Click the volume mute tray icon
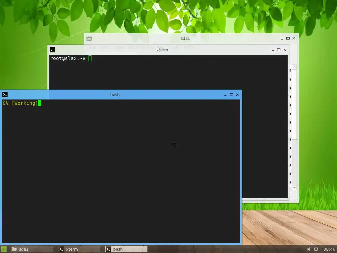The image size is (337, 253). pyautogui.click(x=309, y=249)
